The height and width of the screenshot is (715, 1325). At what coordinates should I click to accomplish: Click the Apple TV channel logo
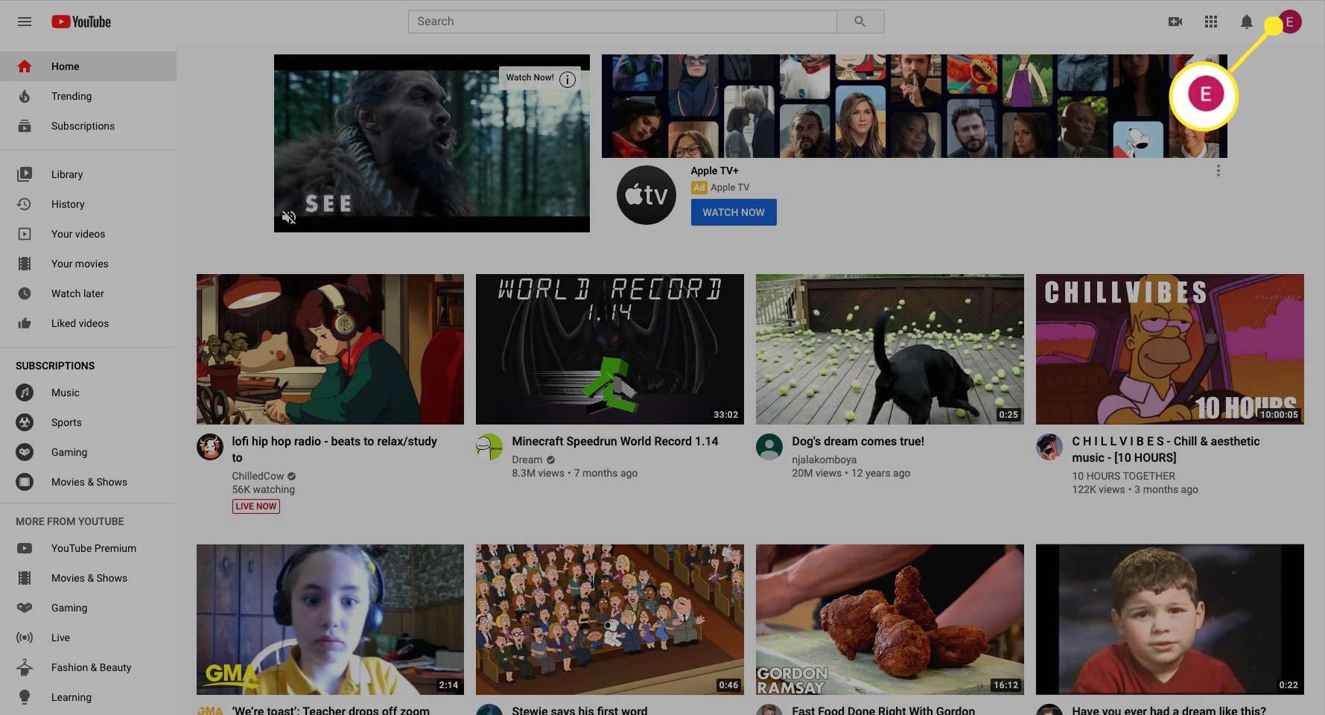(x=646, y=195)
